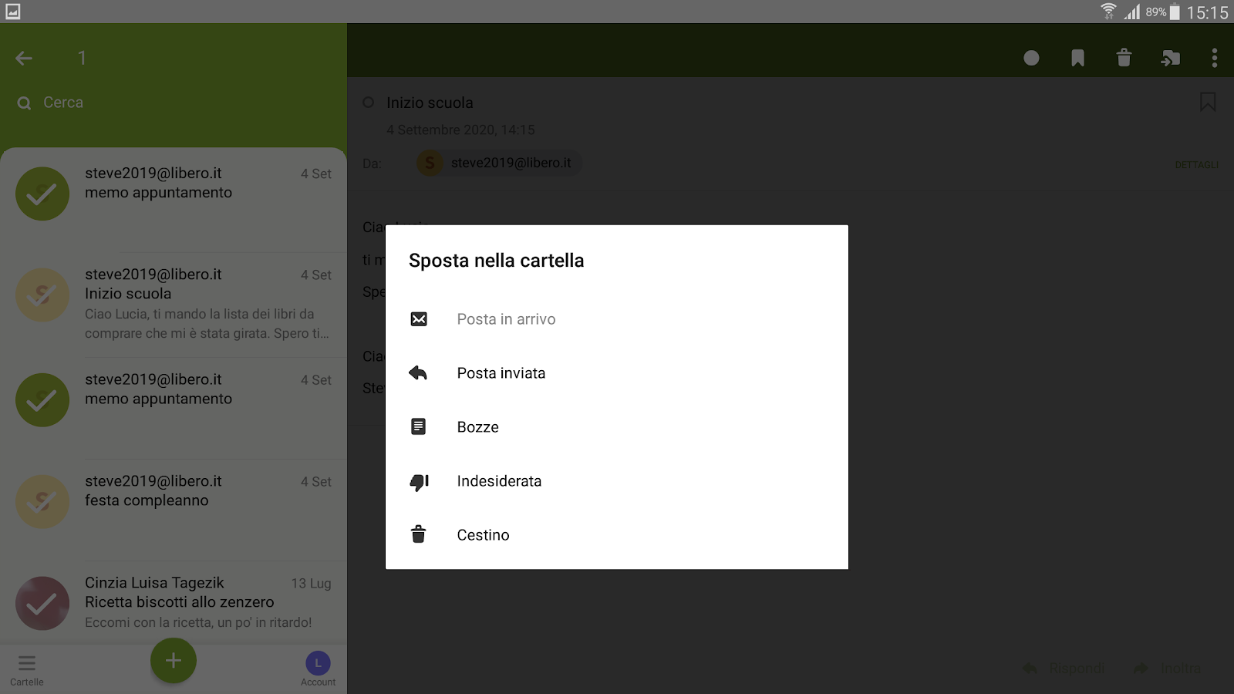Toggle the outline bookmark on Inizio scuola
This screenshot has width=1234, height=694.
point(1208,102)
